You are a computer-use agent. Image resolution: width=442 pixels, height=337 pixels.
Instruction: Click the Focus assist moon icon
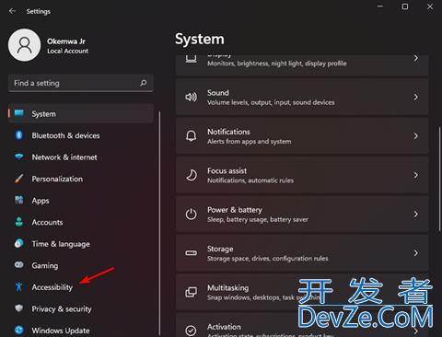pyautogui.click(x=192, y=175)
